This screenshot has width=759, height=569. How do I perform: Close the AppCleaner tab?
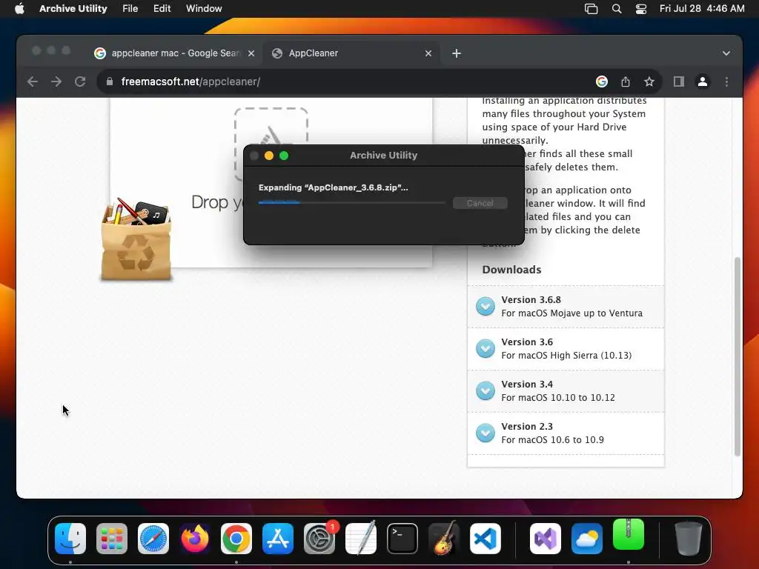[x=428, y=53]
